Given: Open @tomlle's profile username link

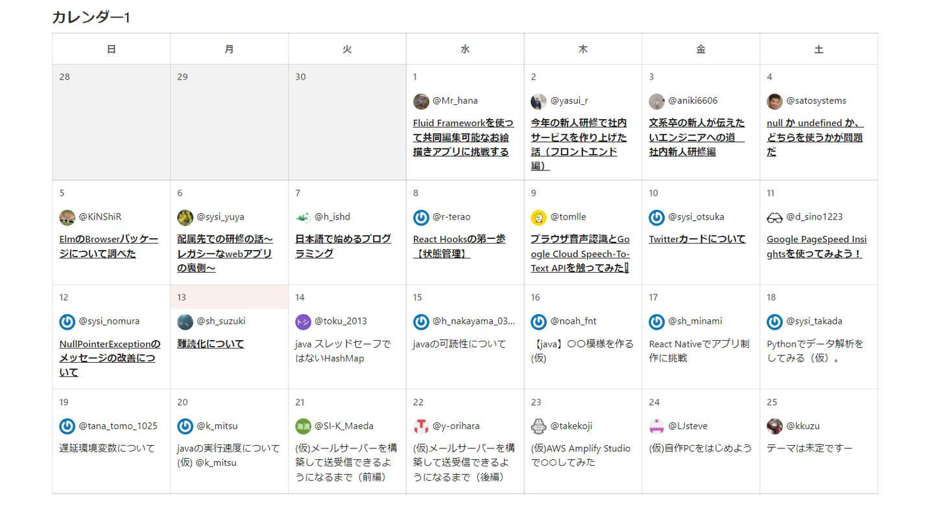Looking at the screenshot, I should pos(568,217).
